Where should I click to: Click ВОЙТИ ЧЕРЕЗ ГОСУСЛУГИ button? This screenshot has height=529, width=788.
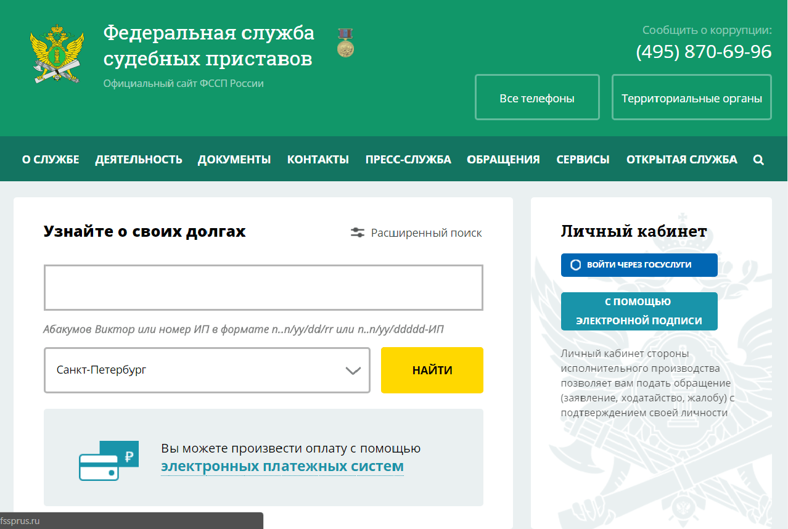(639, 264)
